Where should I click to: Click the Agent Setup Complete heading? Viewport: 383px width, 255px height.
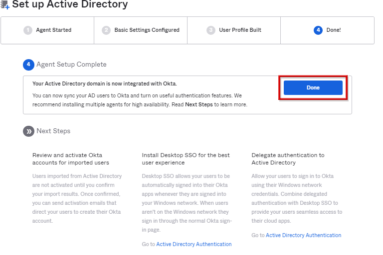[x=71, y=65]
